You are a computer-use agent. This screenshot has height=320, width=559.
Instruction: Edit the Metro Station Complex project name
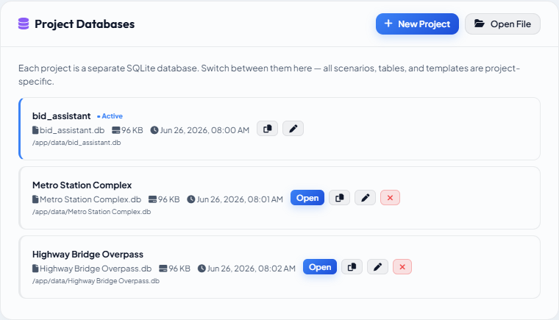pos(365,198)
